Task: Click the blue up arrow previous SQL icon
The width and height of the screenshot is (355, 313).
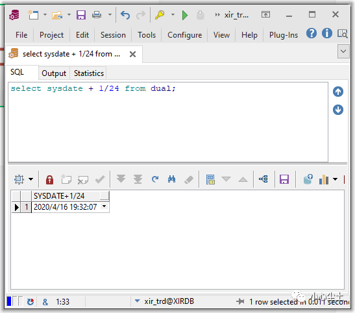Action: (x=337, y=92)
